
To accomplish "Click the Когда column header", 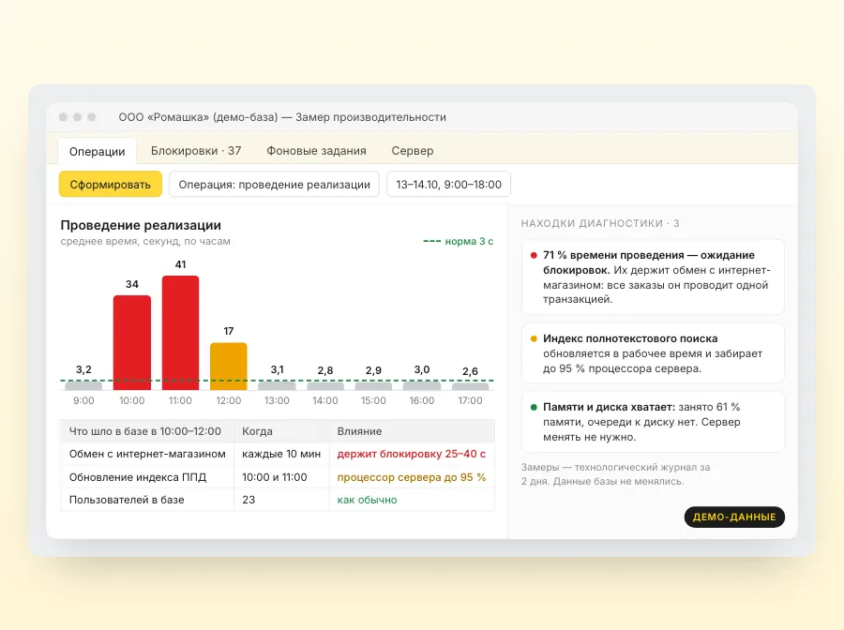I will pyautogui.click(x=281, y=431).
